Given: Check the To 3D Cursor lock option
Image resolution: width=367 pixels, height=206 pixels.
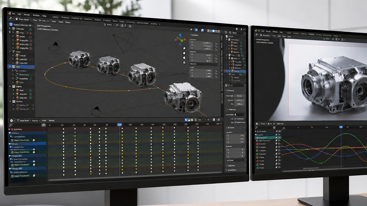Looking at the screenshot, I should click(x=235, y=119).
